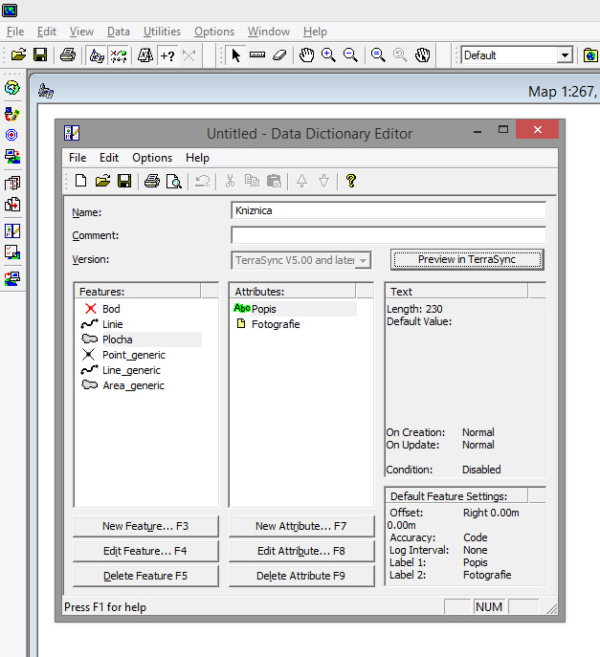Click the New Feature... F3 button

[145, 526]
